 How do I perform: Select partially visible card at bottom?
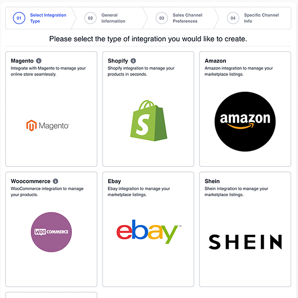click(51, 295)
